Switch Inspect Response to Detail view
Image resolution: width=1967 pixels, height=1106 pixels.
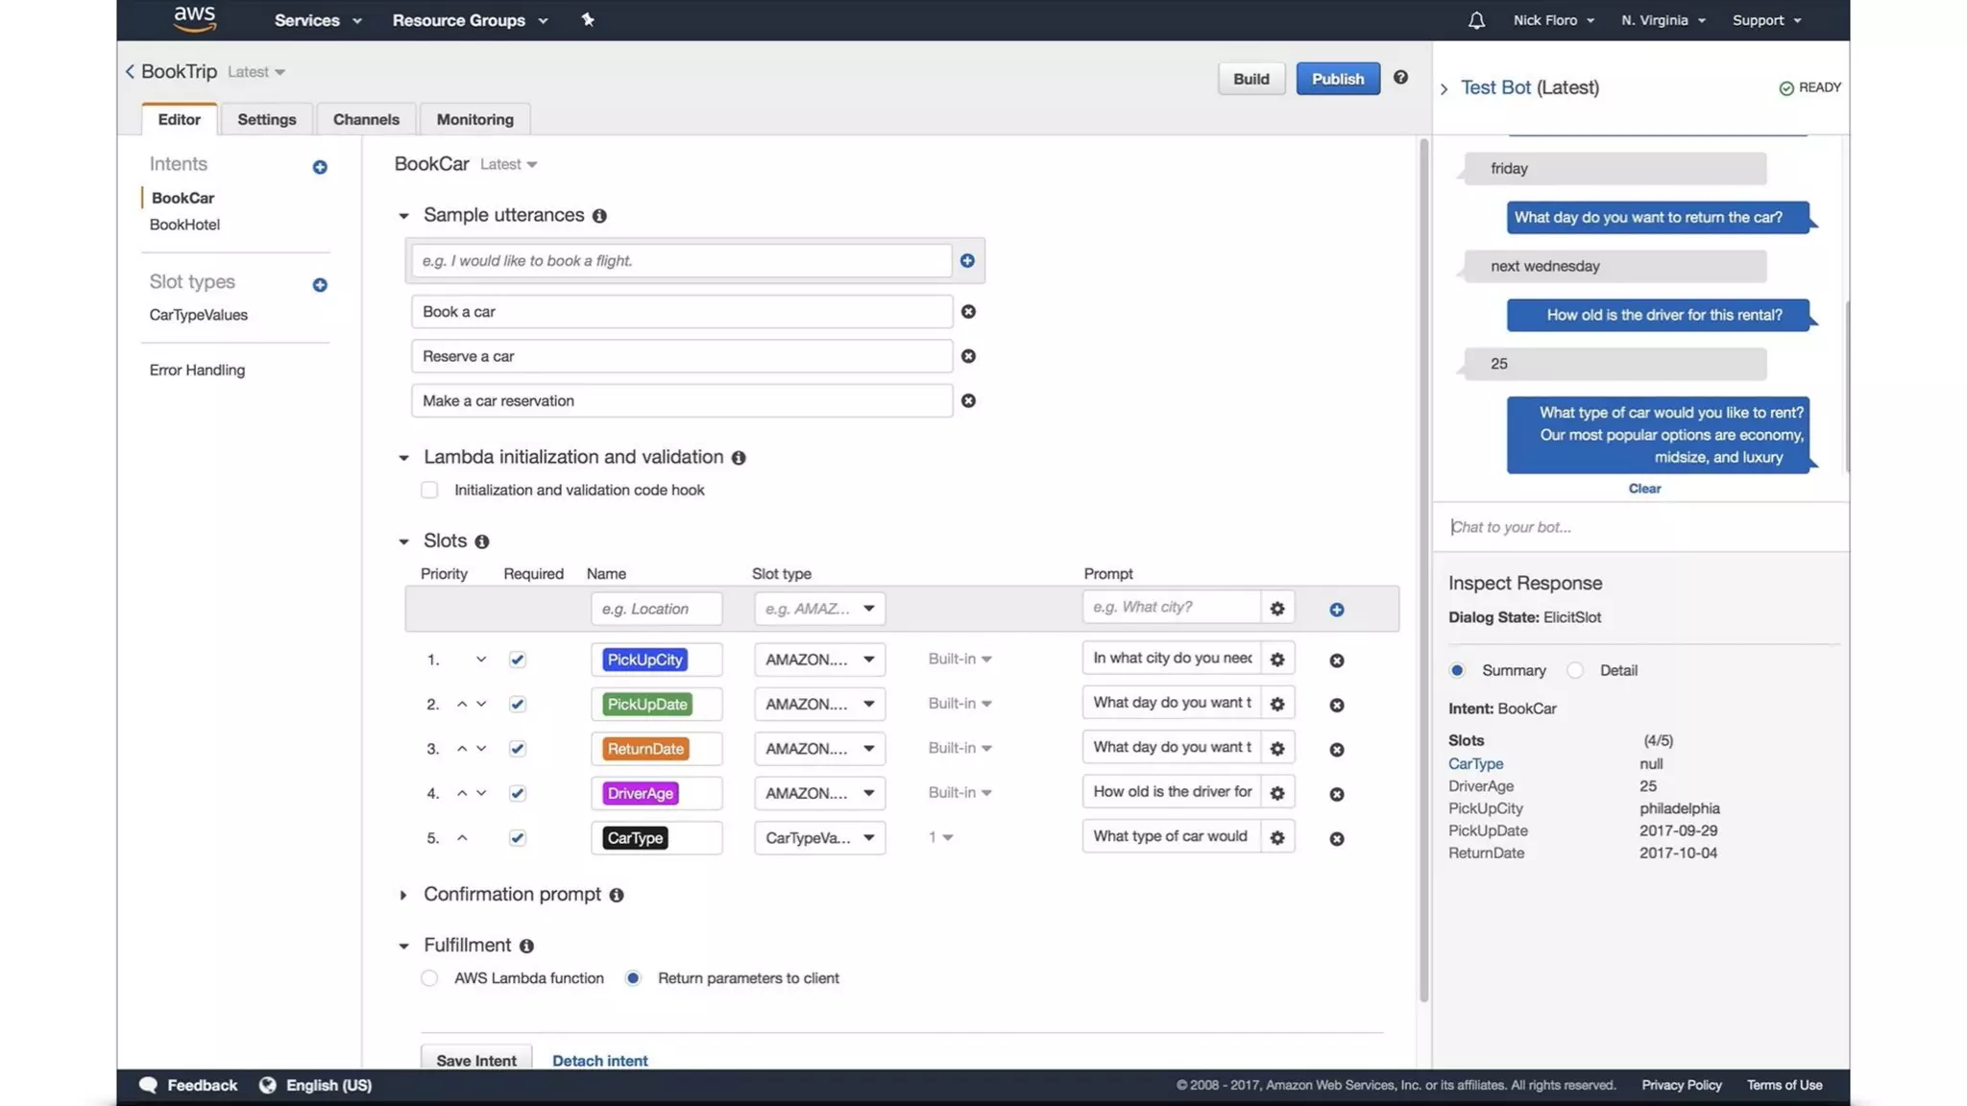1575,670
